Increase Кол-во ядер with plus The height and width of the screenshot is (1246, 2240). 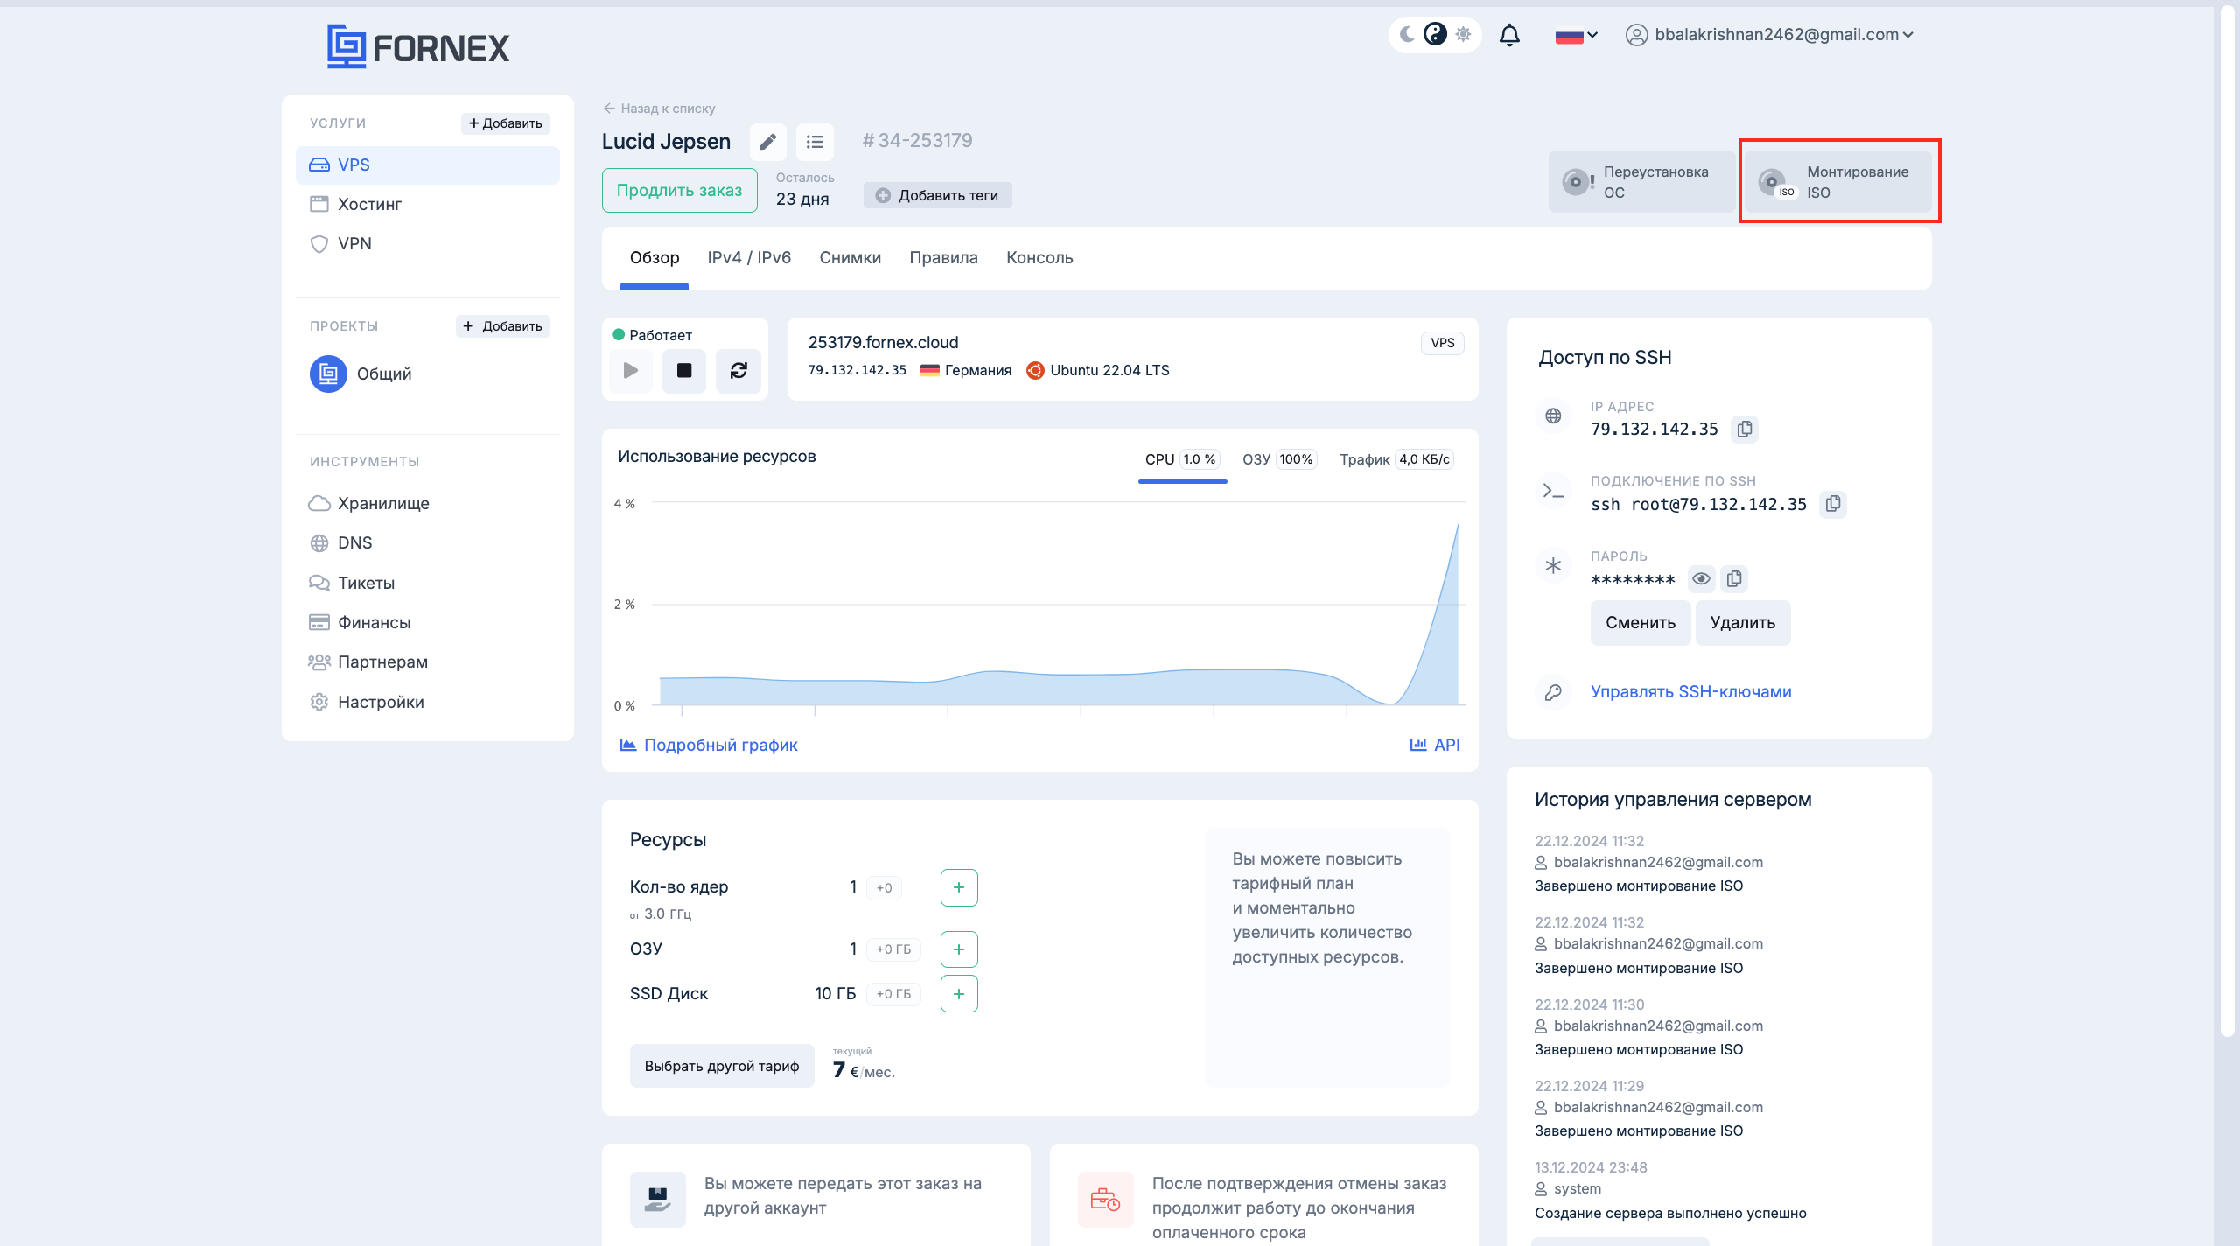(x=959, y=888)
